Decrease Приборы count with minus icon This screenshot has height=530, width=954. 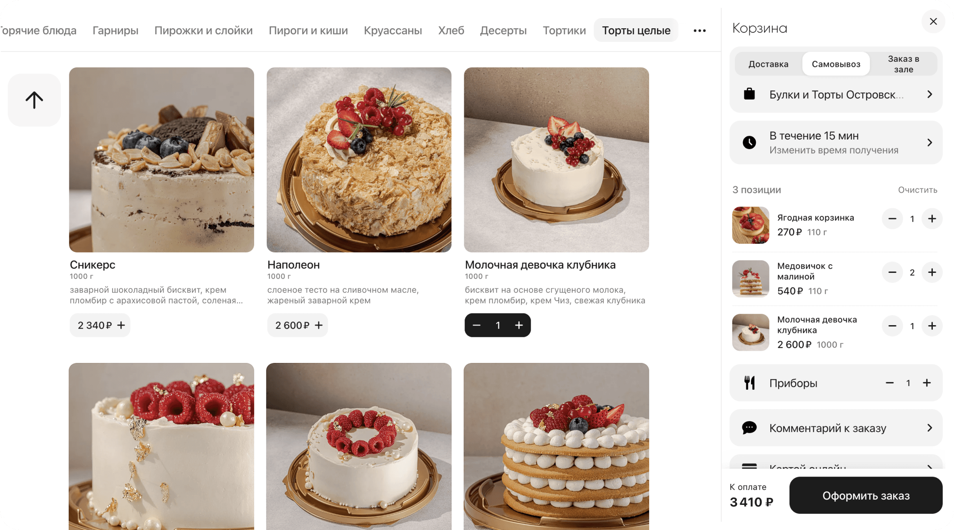(x=889, y=383)
